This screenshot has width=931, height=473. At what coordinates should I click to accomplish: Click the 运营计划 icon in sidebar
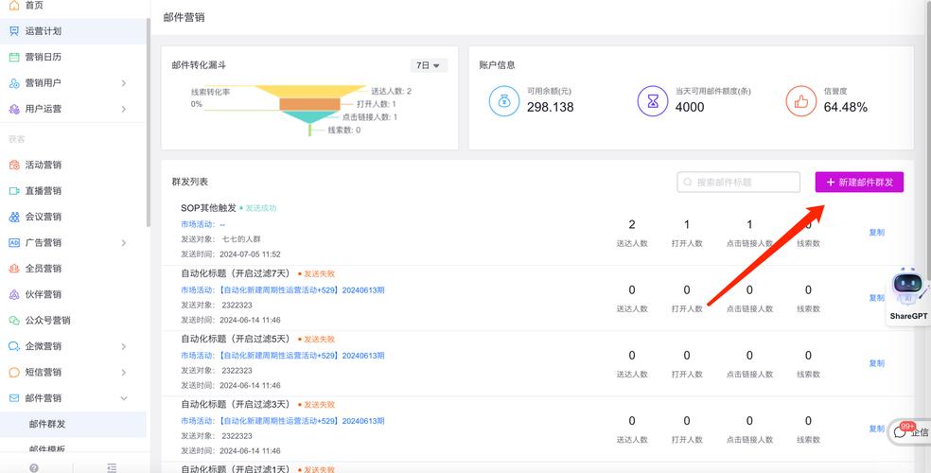click(x=14, y=31)
